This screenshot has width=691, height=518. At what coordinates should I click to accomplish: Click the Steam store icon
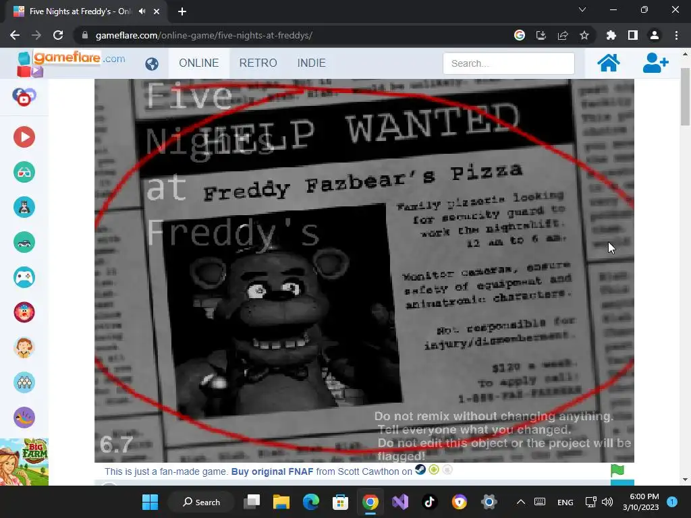click(420, 470)
